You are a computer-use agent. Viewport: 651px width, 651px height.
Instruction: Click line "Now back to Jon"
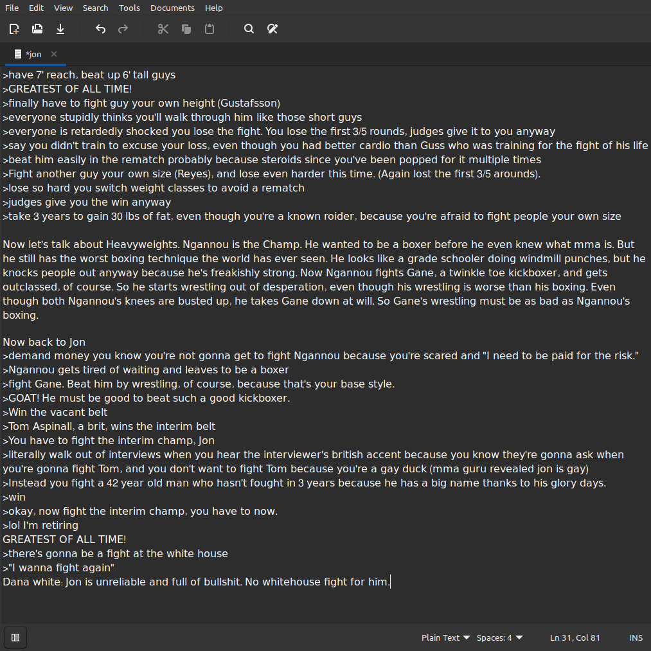[x=44, y=342]
